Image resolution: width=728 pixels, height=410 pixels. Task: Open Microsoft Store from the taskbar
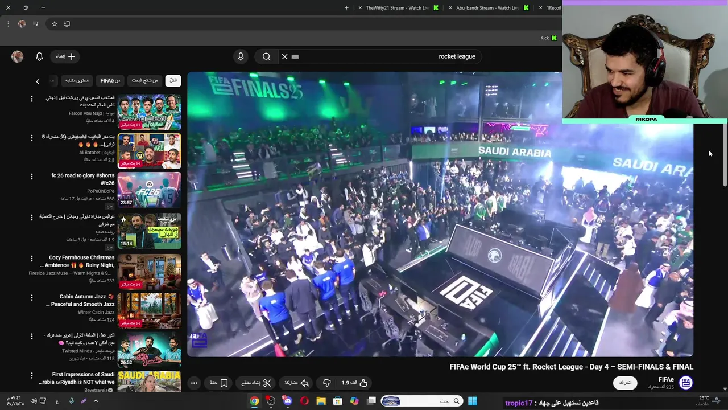(x=337, y=401)
